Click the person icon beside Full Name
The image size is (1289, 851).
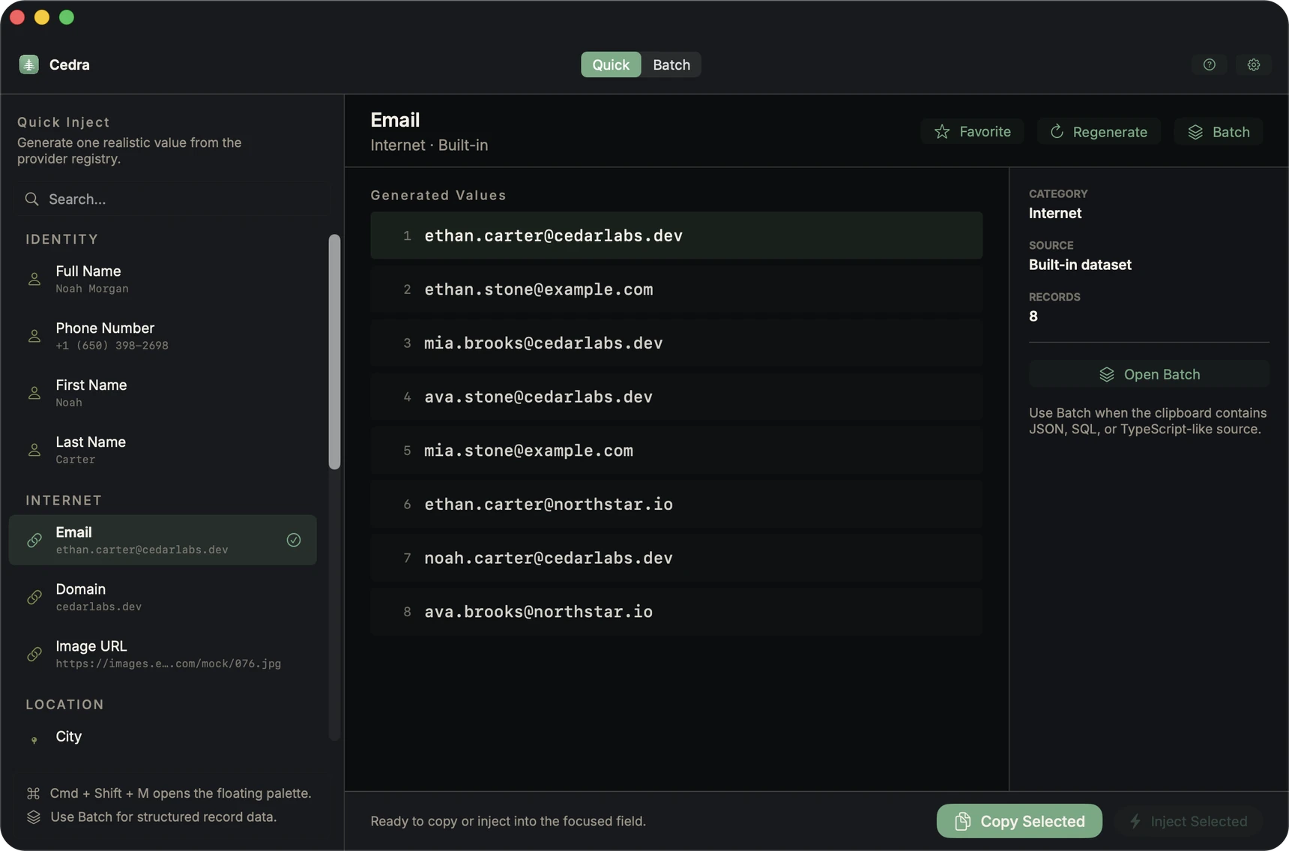[x=34, y=279]
